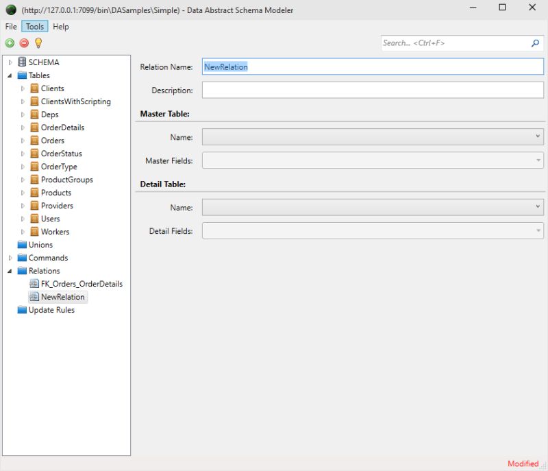Select the Providers table label
This screenshot has height=471, width=548.
point(57,206)
